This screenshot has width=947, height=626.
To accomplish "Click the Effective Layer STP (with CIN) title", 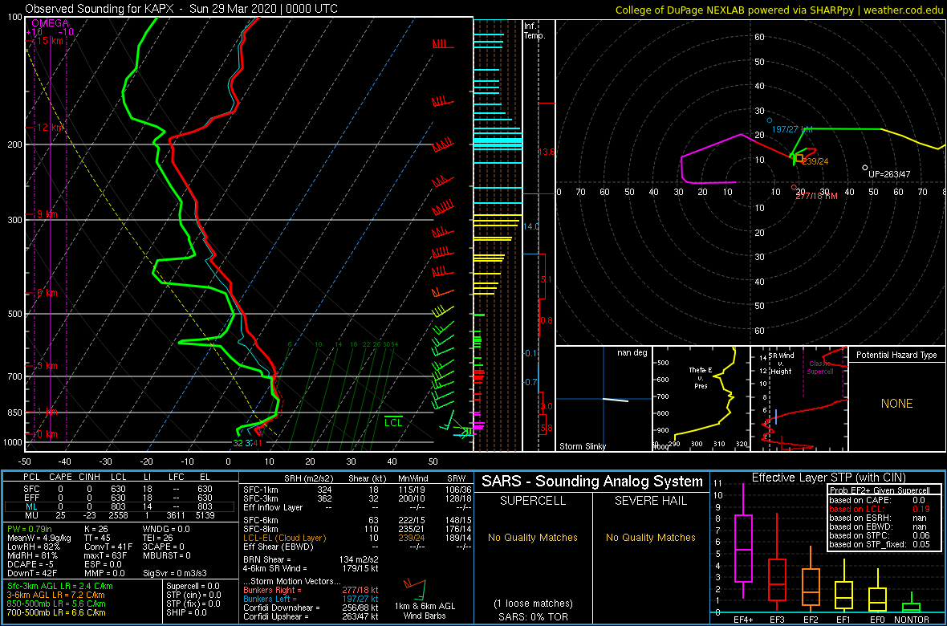I will 828,478.
